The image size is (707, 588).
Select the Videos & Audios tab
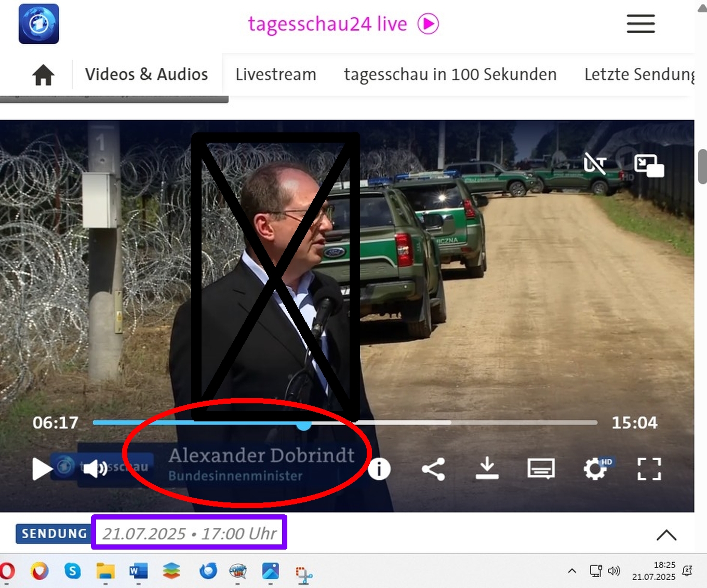click(146, 75)
